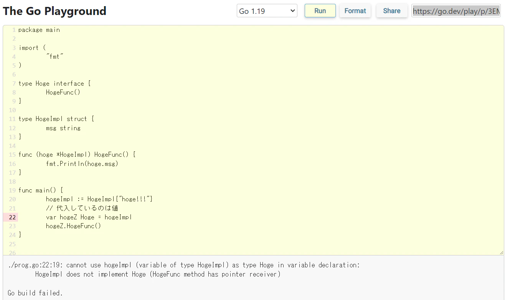
Task: Click the "type HogeImpl struct {" line
Action: click(x=56, y=119)
